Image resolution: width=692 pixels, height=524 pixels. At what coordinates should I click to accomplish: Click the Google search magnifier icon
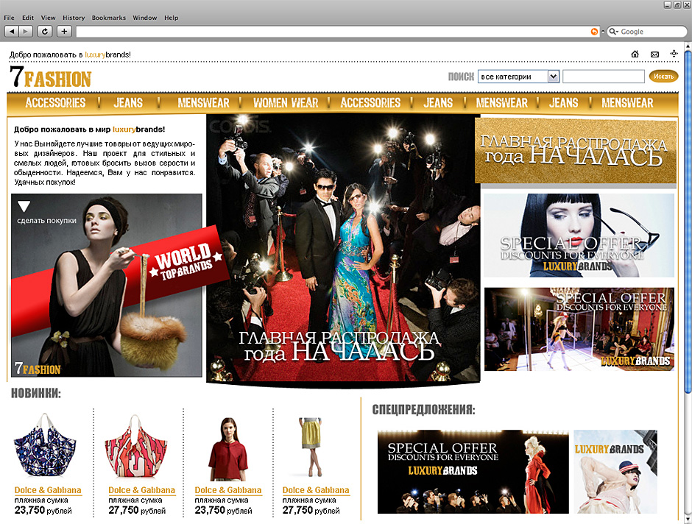click(x=613, y=32)
